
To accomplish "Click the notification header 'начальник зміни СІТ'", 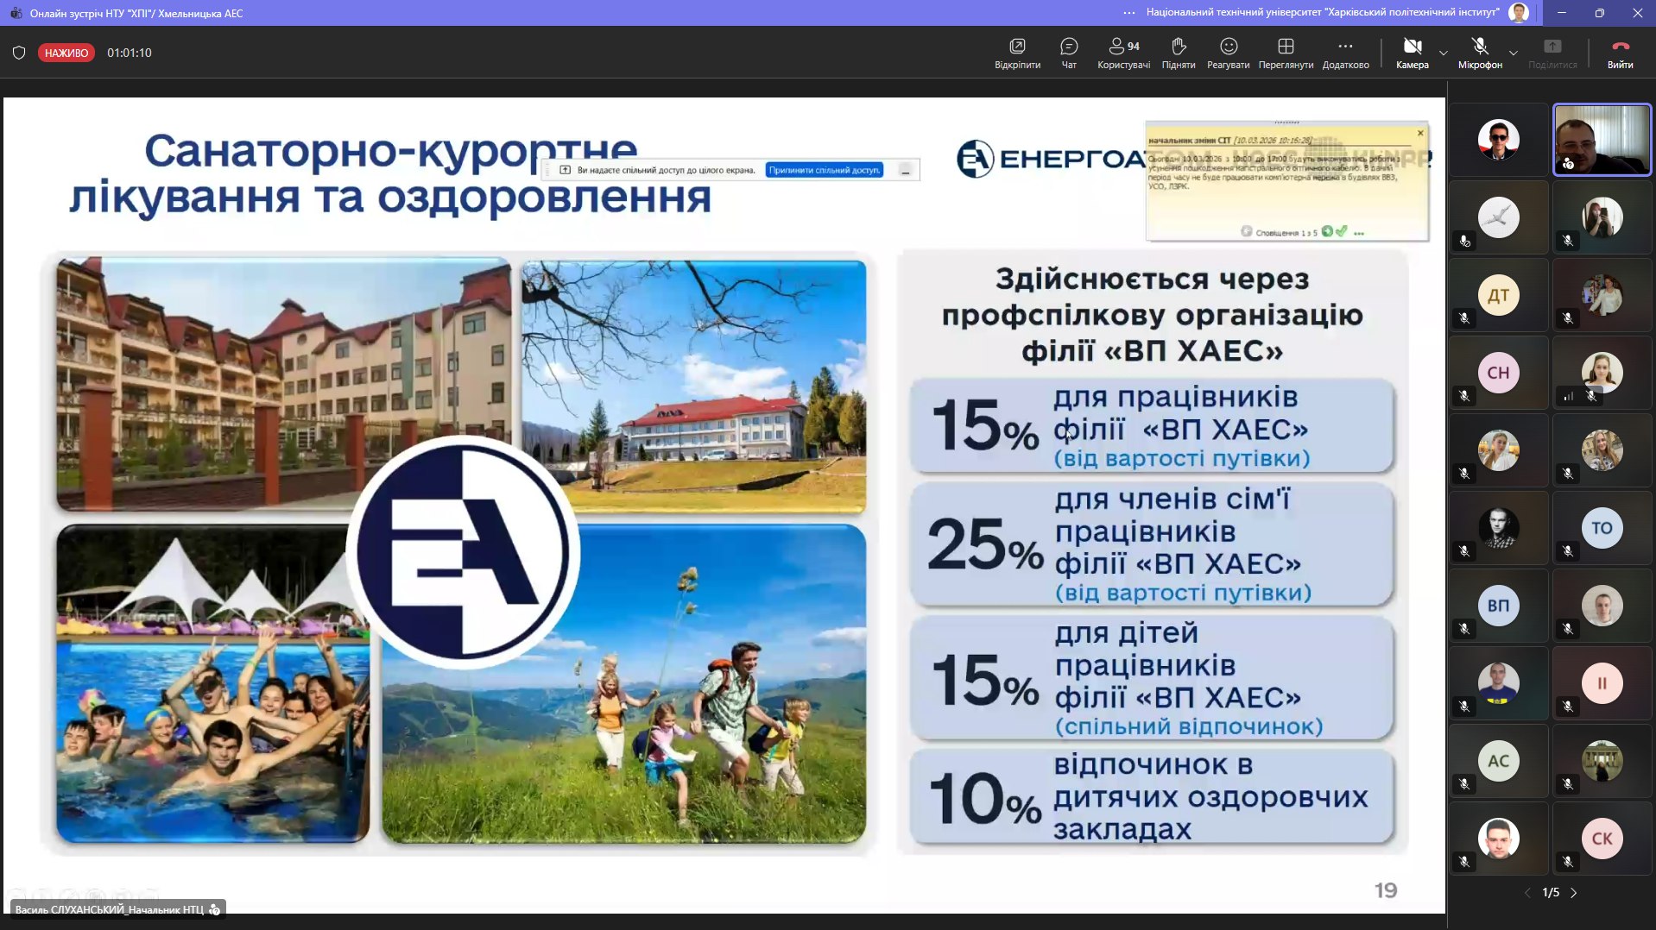I will 1190,140.
